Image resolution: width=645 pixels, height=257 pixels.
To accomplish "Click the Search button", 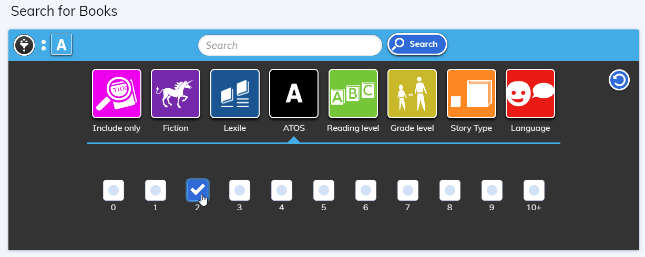I will tap(417, 44).
